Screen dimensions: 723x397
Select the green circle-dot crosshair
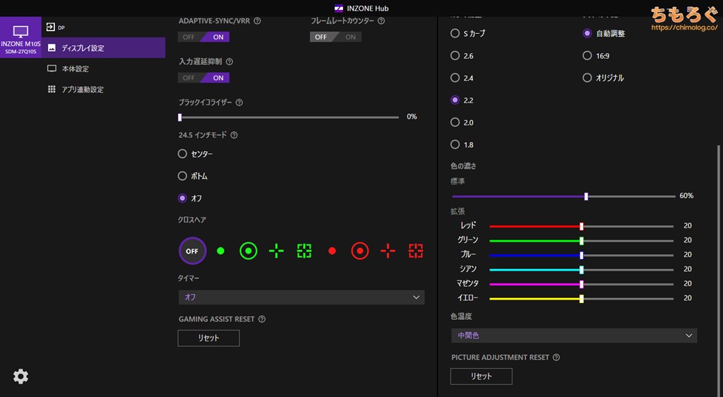[249, 251]
